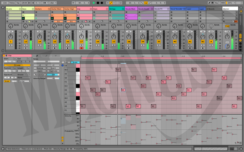Image resolution: width=244 pixels, height=152 pixels.
Task: Mute track 13 activator button
Action: click(26, 42)
